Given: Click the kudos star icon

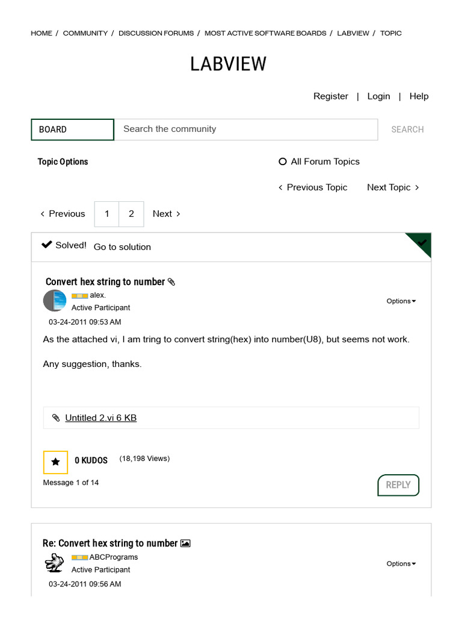Looking at the screenshot, I should pos(55,462).
